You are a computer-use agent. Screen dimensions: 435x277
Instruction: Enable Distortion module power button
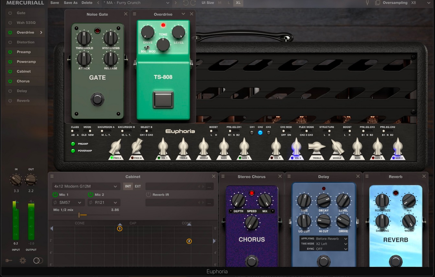click(10, 42)
